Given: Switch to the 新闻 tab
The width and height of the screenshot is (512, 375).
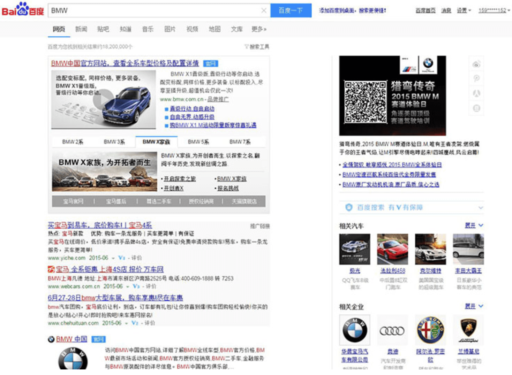Looking at the screenshot, I should coord(81,29).
